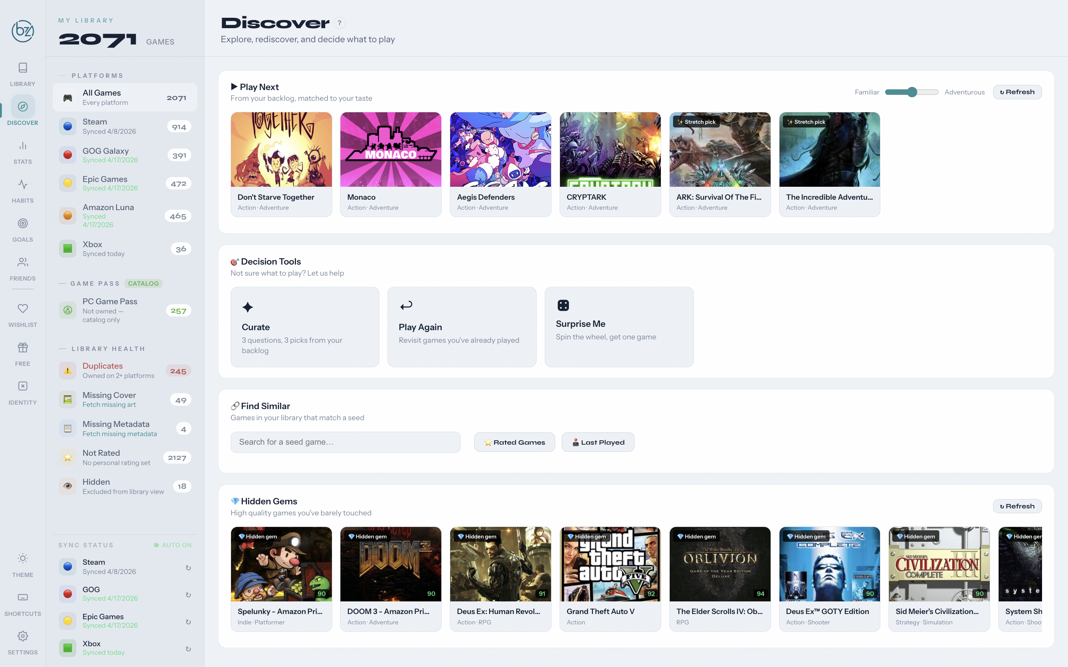1068x667 pixels.
Task: Toggle AUTO ON sync status
Action: point(172,545)
